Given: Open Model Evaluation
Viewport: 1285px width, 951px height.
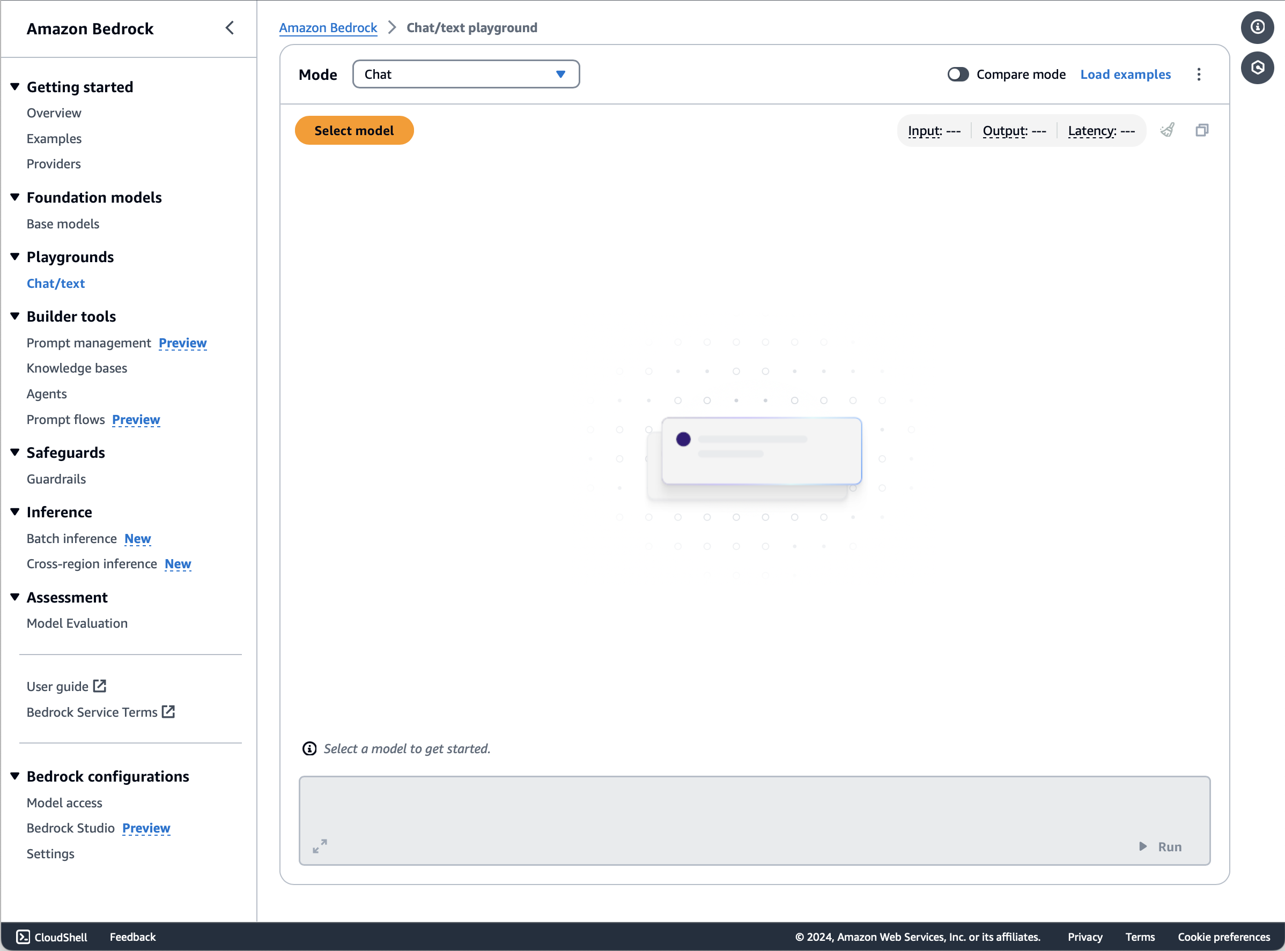Looking at the screenshot, I should point(77,623).
